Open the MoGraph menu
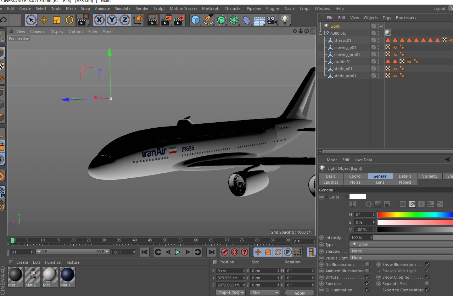This screenshot has height=296, width=453. pos(211,9)
